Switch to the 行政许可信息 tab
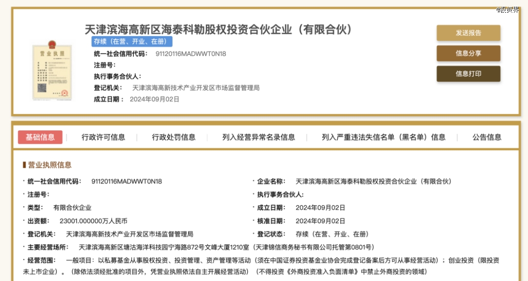Screen dimensions: 528x281 (103, 137)
